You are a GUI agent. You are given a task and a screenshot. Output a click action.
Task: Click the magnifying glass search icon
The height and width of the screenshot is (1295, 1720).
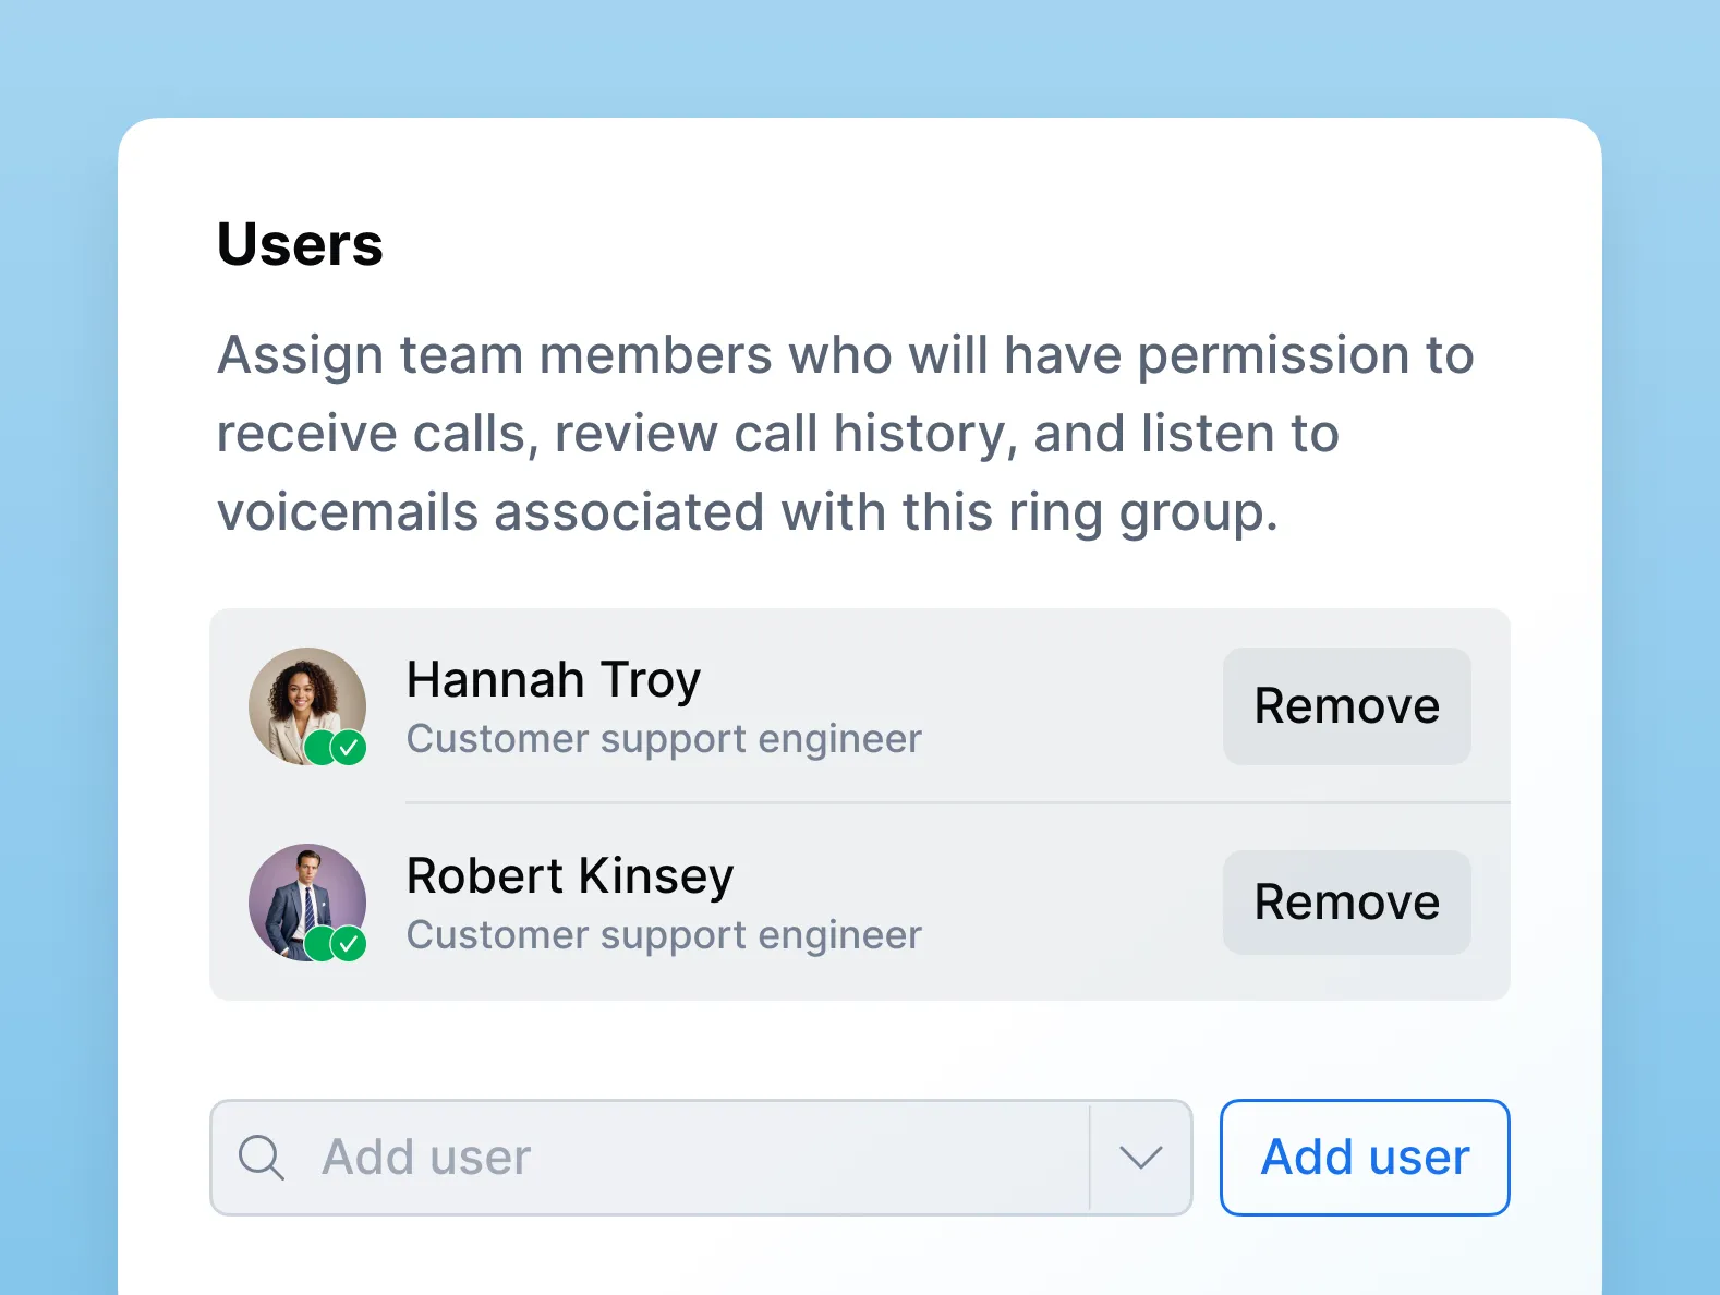(261, 1157)
